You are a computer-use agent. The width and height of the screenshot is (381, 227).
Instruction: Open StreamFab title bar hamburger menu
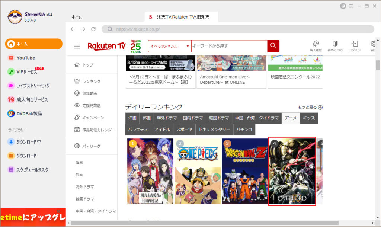351,6
